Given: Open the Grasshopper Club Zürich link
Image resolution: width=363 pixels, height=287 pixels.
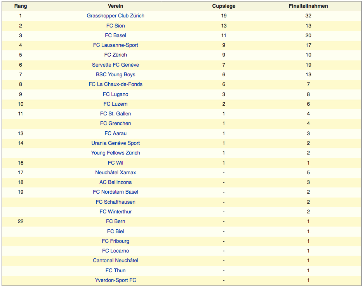Looking at the screenshot, I should pyautogui.click(x=115, y=16).
